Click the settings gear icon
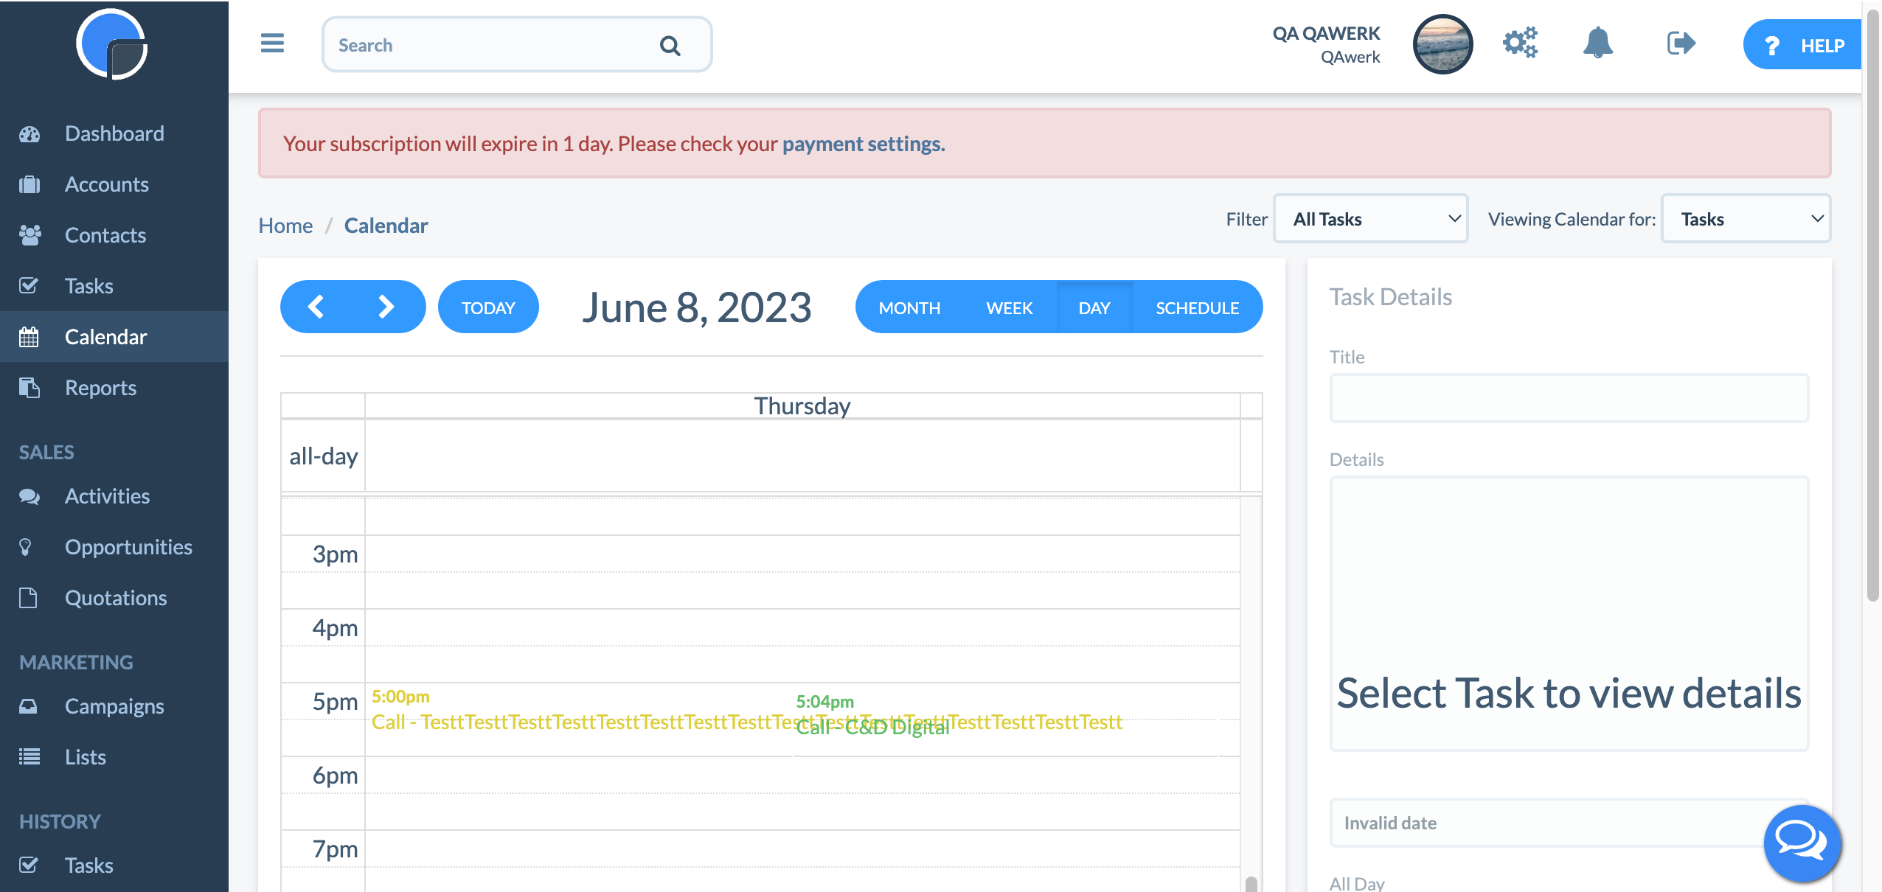Viewport: 1882px width, 892px height. 1521,44
